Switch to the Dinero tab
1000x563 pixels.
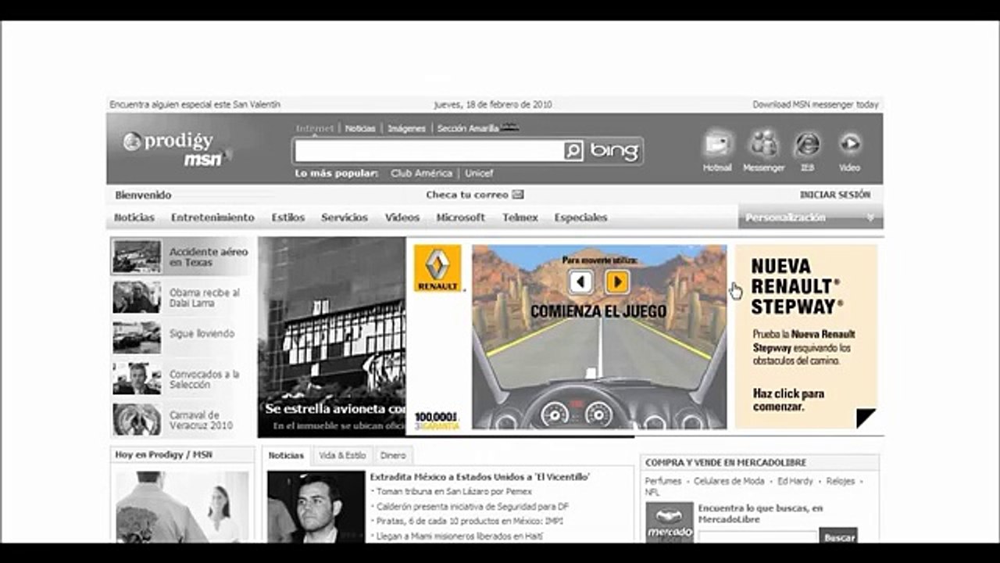click(393, 455)
